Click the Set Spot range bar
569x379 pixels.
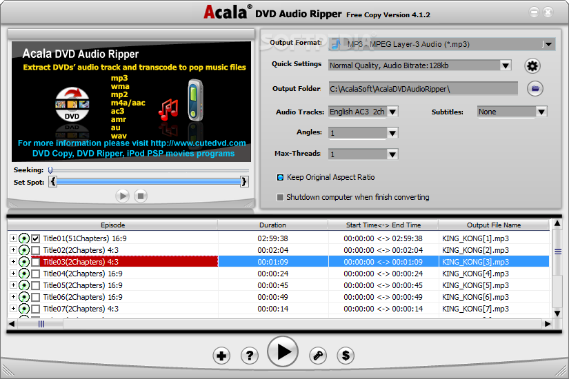[x=148, y=181]
